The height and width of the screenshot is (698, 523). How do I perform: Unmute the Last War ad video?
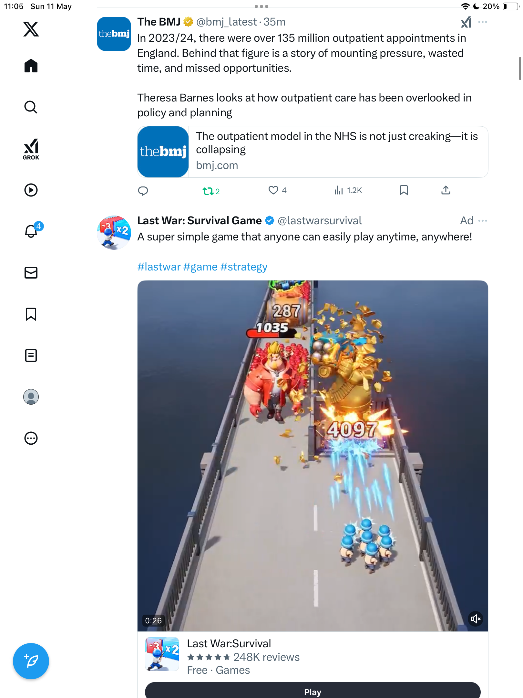pyautogui.click(x=475, y=619)
